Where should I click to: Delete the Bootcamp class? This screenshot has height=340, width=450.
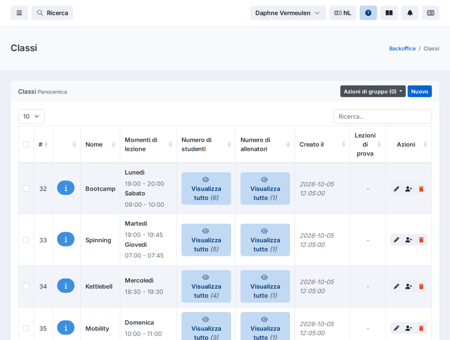[421, 189]
